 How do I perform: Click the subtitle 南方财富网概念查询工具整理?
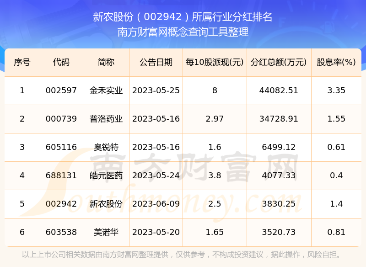(x=183, y=32)
